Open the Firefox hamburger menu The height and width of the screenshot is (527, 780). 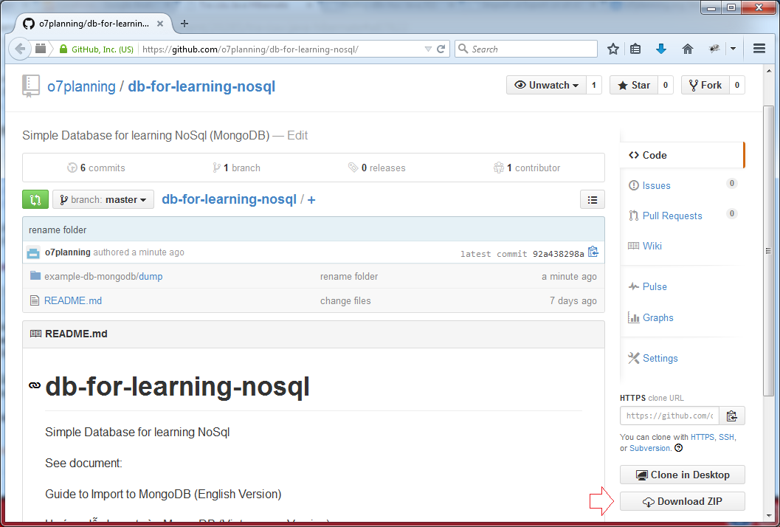[759, 49]
